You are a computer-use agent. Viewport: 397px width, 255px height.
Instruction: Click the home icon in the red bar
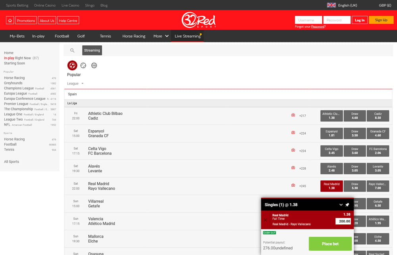(10, 20)
